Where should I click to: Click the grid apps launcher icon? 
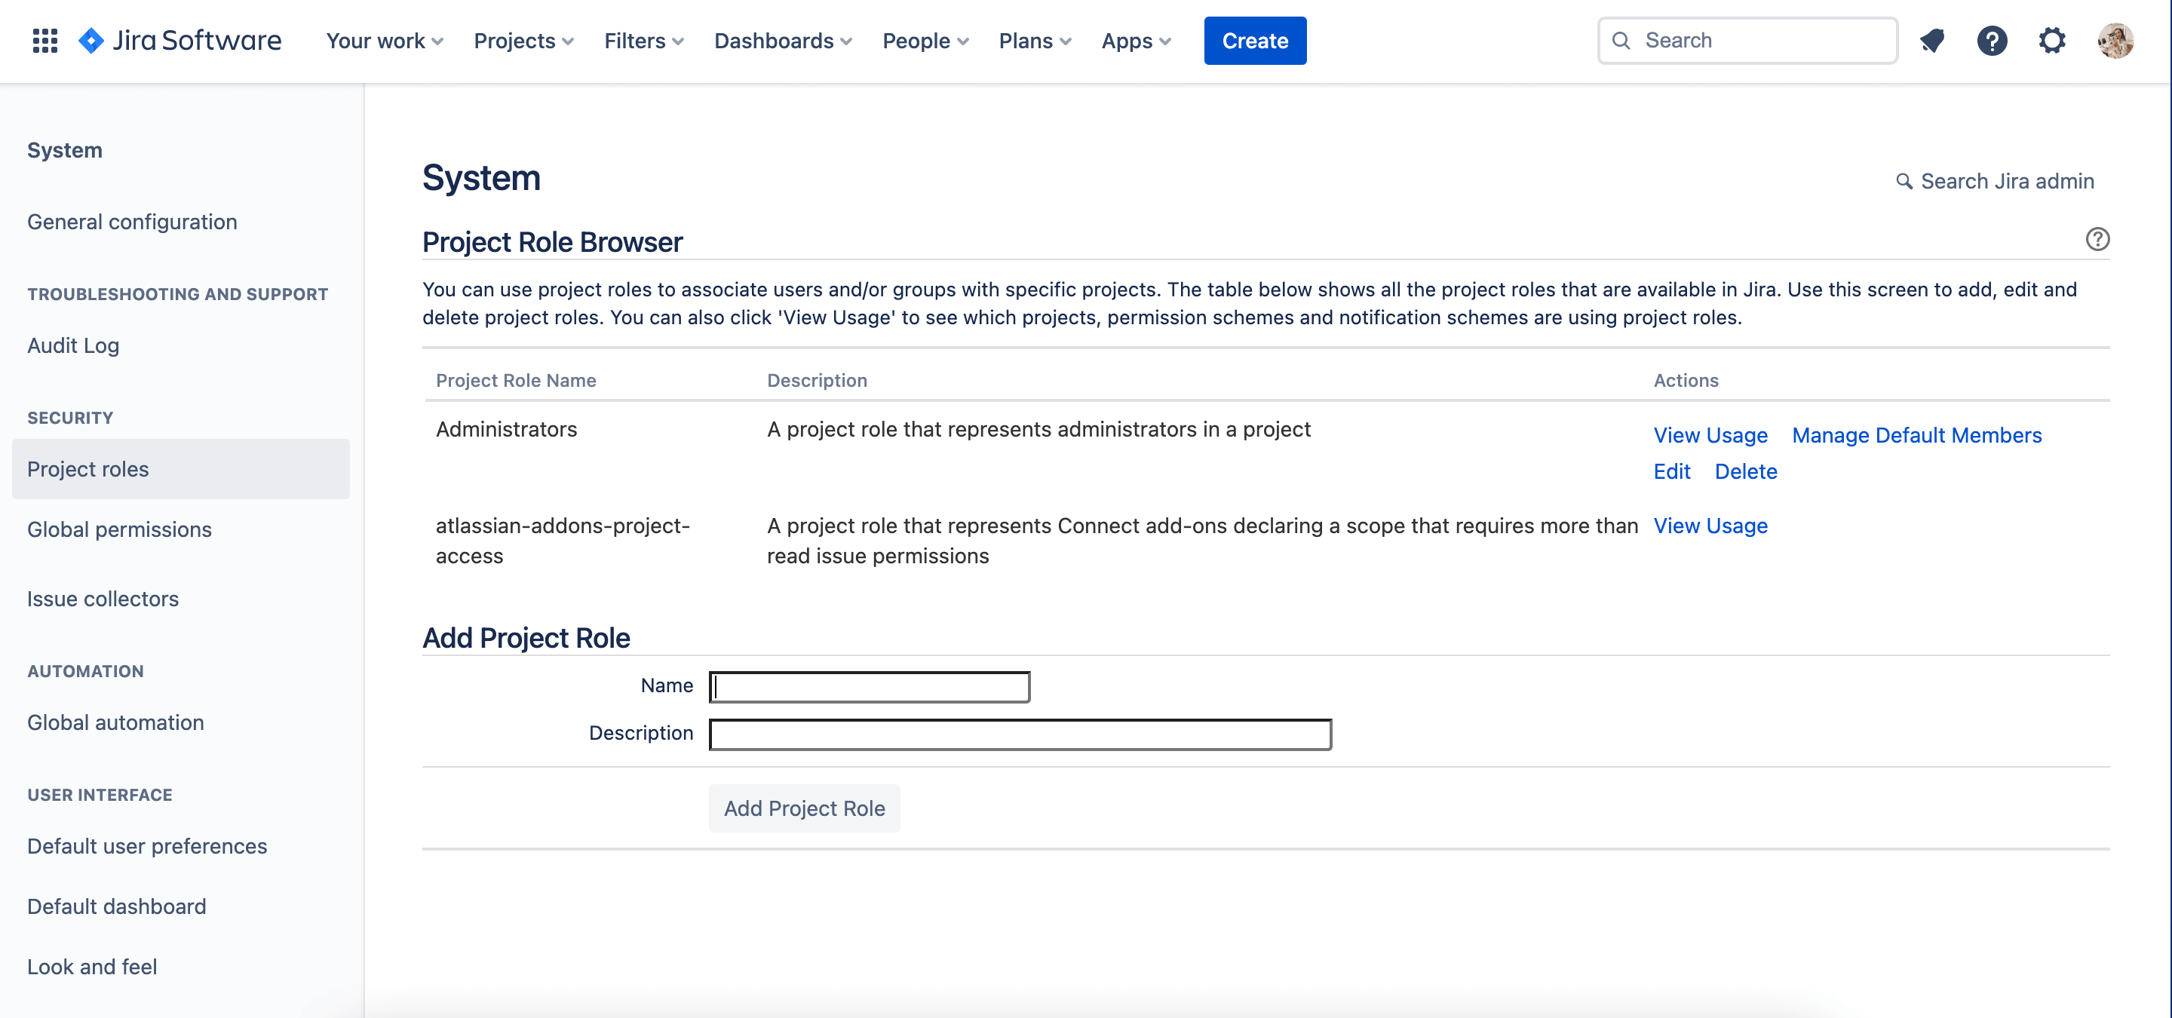(43, 40)
